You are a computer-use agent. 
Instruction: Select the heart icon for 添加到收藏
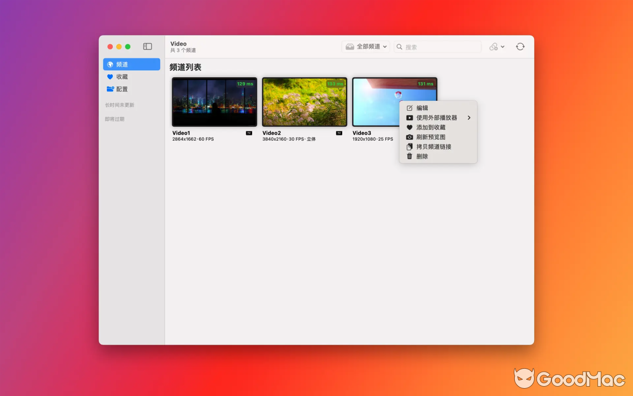click(409, 127)
